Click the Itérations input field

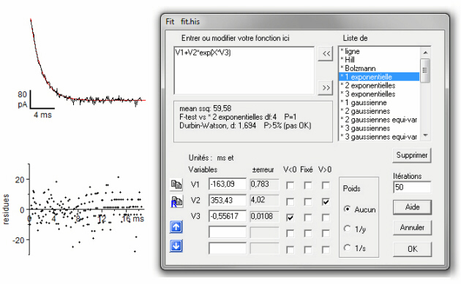(x=412, y=187)
